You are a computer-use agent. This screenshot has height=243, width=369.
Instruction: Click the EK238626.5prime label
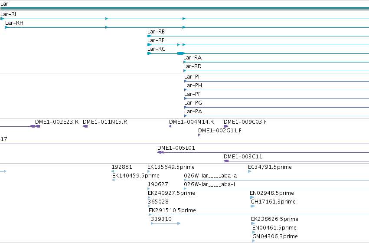tap(274, 219)
